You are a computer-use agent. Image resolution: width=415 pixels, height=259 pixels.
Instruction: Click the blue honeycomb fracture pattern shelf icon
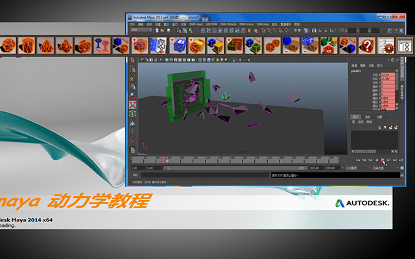(159, 45)
